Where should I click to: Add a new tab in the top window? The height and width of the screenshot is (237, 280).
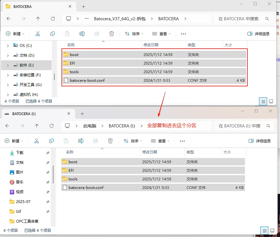[x=83, y=6]
